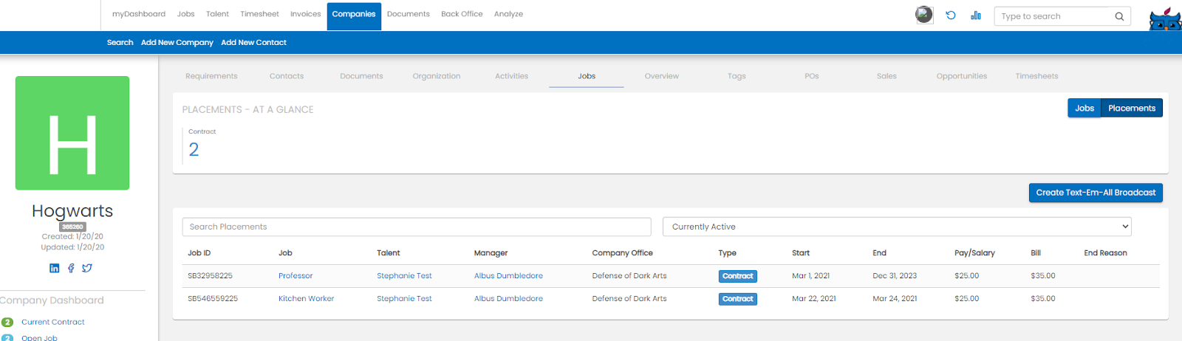The height and width of the screenshot is (341, 1182).
Task: Click the Contract count number 2
Action: click(194, 150)
